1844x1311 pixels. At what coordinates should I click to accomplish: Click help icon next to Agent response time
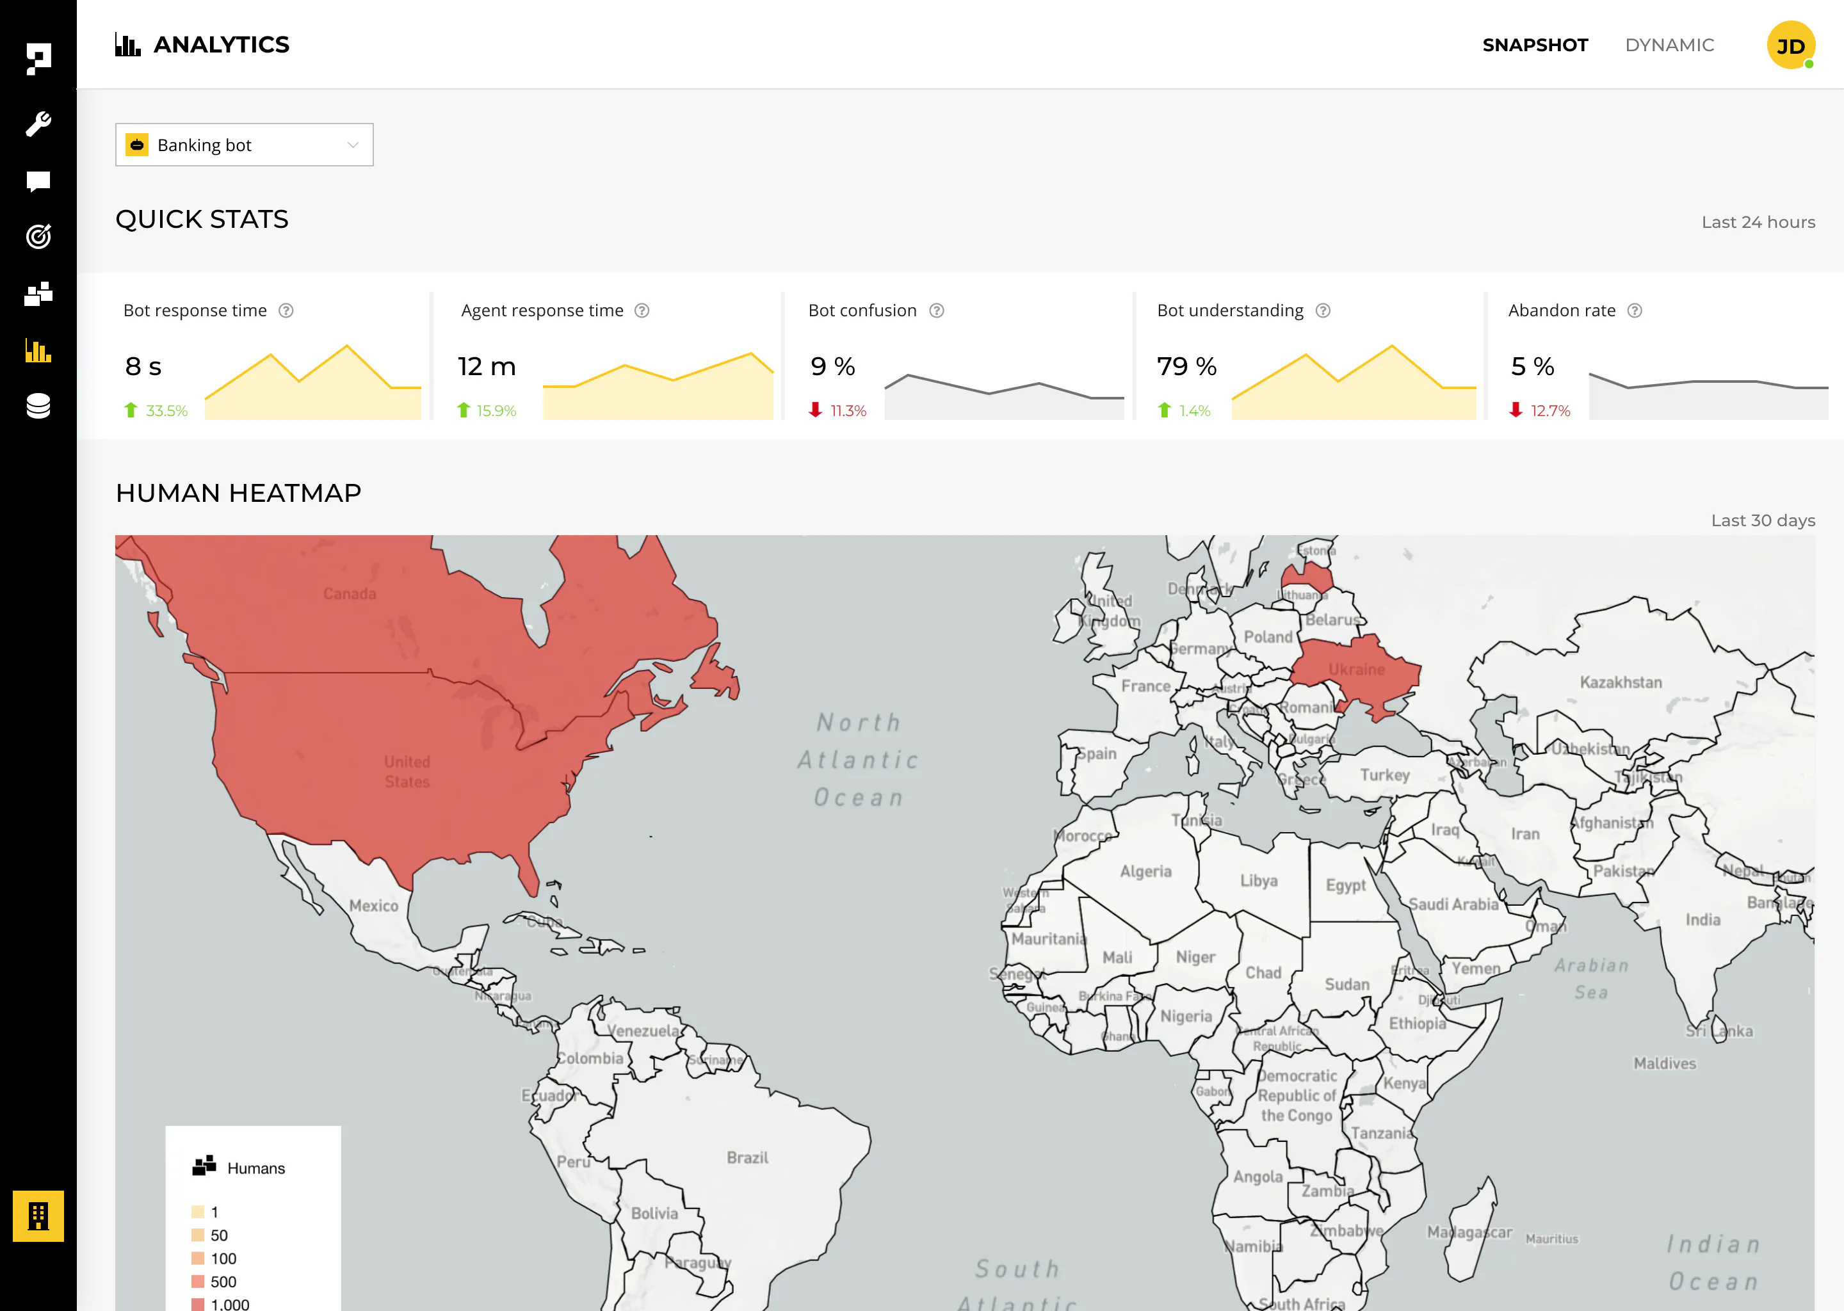point(642,311)
